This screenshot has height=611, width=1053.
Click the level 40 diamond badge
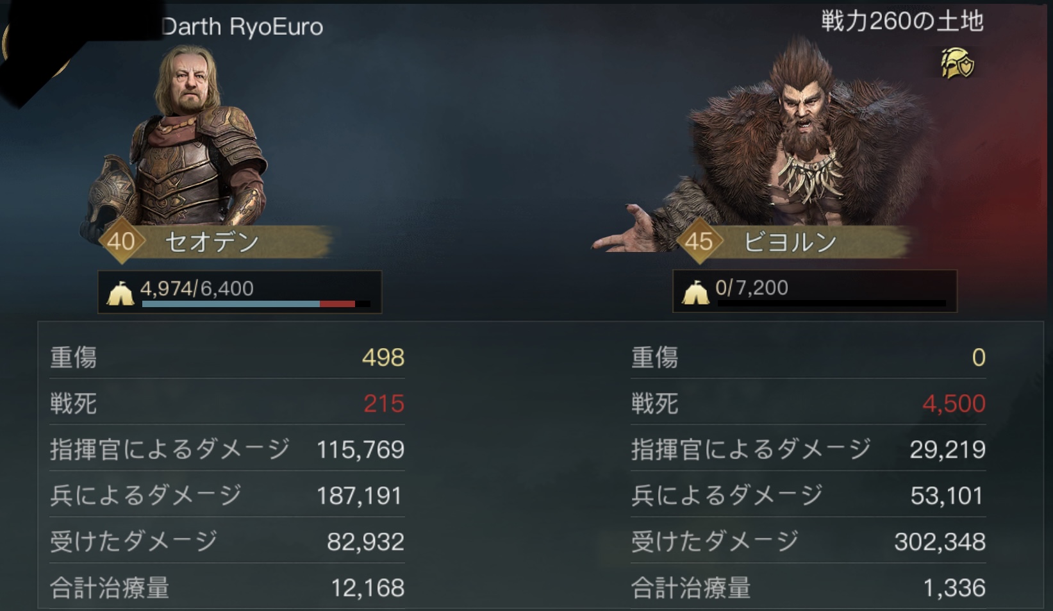(121, 241)
